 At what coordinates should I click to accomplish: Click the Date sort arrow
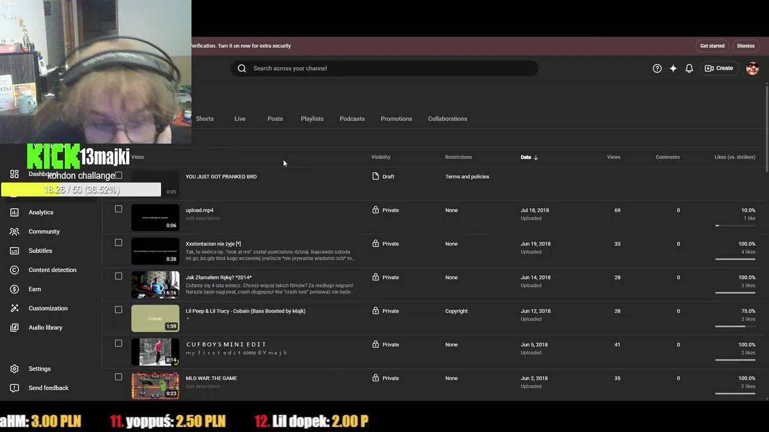point(536,157)
